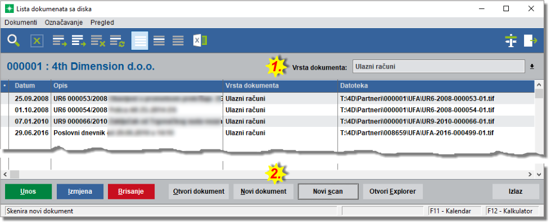Click the download arrow beside Ulazni računi
Image resolution: width=551 pixels, height=224 pixels.
click(x=532, y=66)
